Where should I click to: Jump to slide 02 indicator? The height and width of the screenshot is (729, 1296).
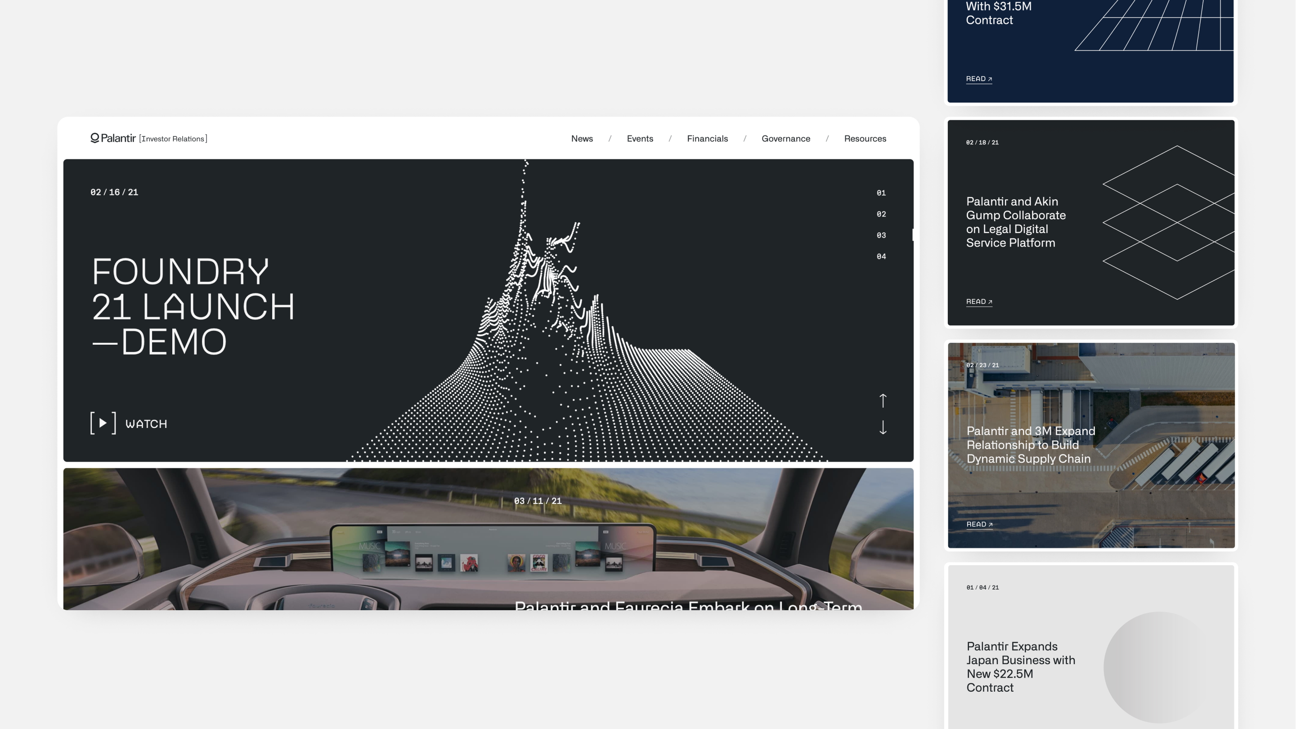[x=881, y=214]
